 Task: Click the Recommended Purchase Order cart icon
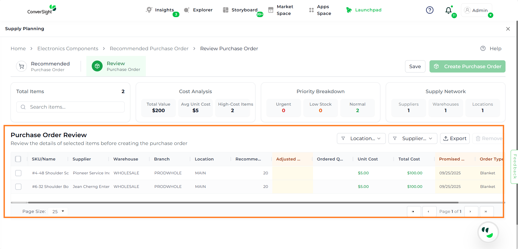pos(21,66)
